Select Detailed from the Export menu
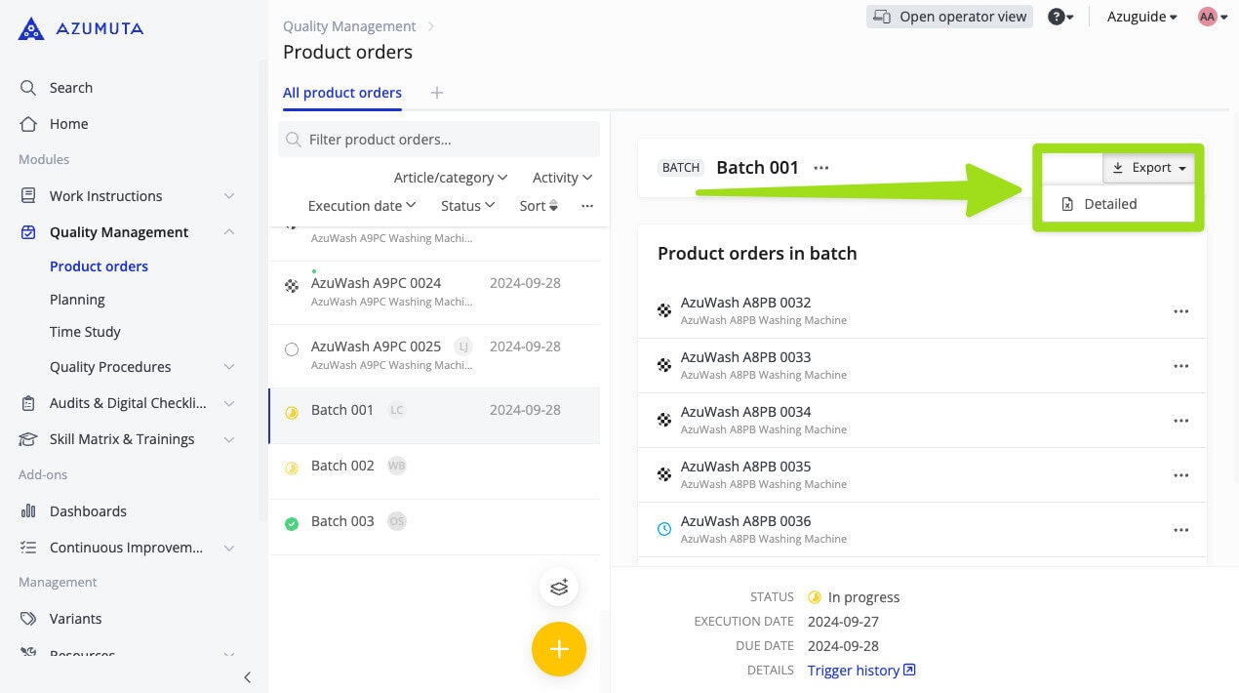The width and height of the screenshot is (1239, 693). pyautogui.click(x=1109, y=204)
